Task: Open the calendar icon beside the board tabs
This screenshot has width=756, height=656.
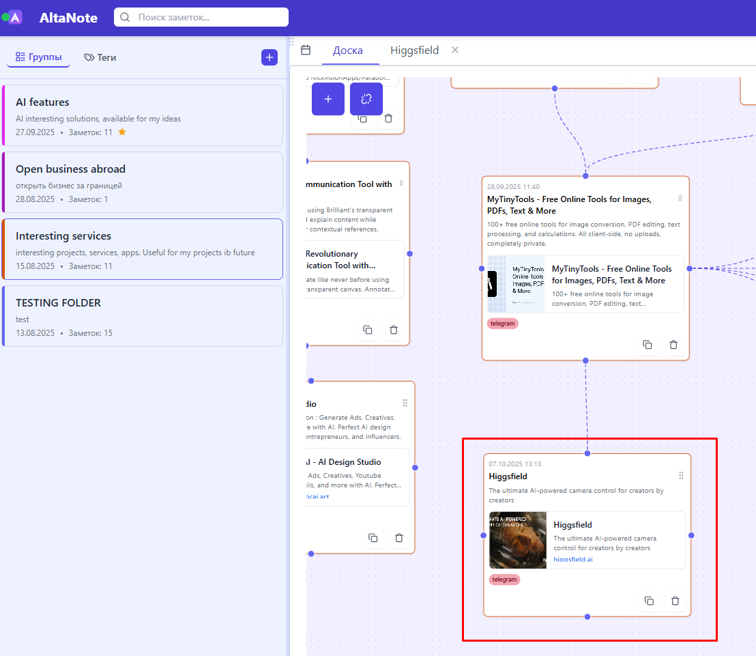Action: [306, 50]
